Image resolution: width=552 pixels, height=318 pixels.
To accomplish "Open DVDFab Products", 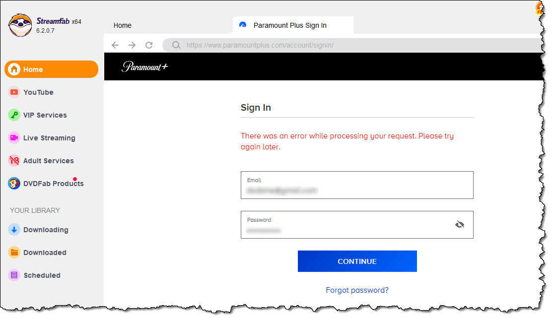I will click(x=53, y=184).
